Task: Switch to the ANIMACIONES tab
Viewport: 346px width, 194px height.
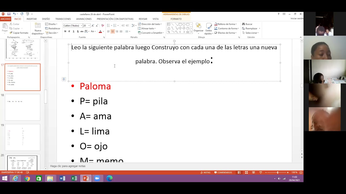Action: [x=84, y=19]
